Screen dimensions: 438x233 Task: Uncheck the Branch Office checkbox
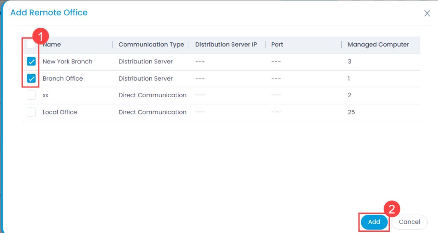31,78
